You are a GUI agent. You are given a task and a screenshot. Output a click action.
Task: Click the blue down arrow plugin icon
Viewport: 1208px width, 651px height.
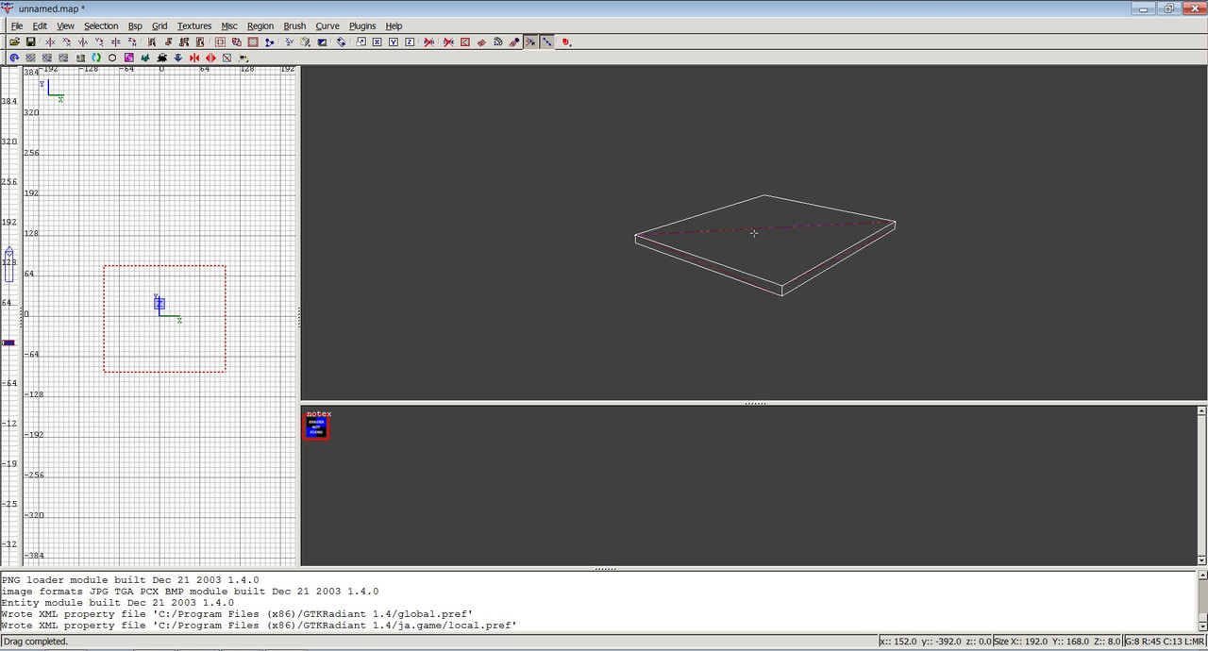point(177,58)
